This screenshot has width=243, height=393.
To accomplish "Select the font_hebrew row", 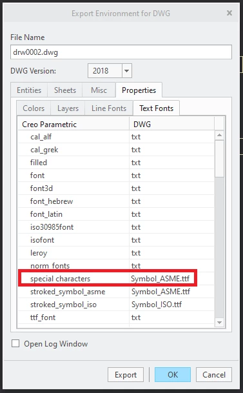I will (x=116, y=201).
